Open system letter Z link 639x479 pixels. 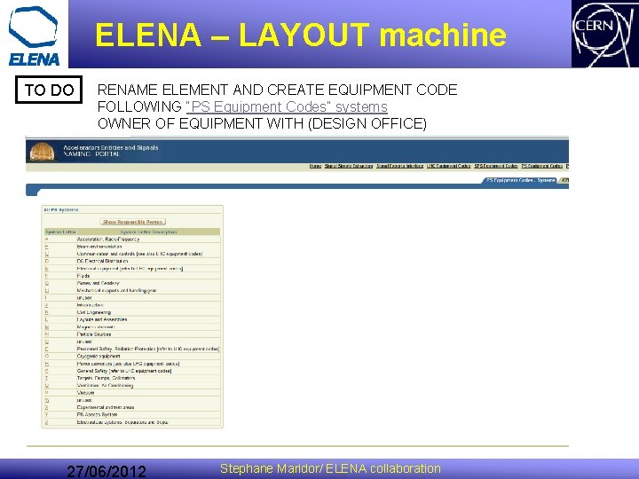46,422
